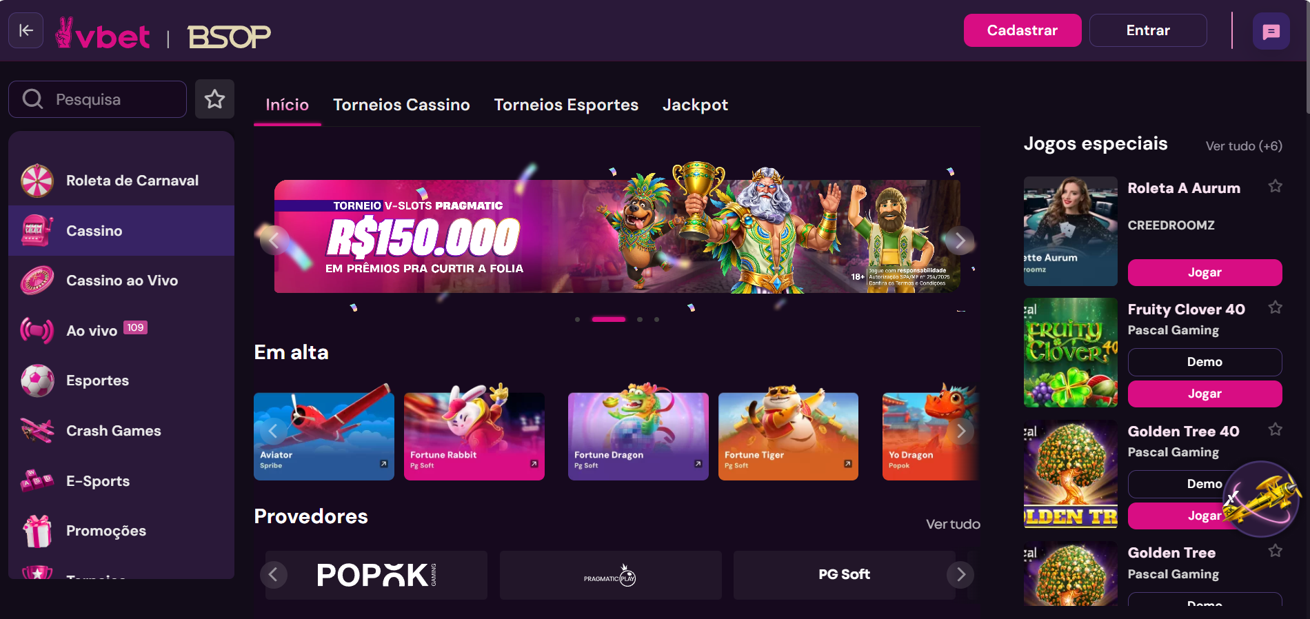
Task: Open the chat message icon
Action: [x=1271, y=31]
